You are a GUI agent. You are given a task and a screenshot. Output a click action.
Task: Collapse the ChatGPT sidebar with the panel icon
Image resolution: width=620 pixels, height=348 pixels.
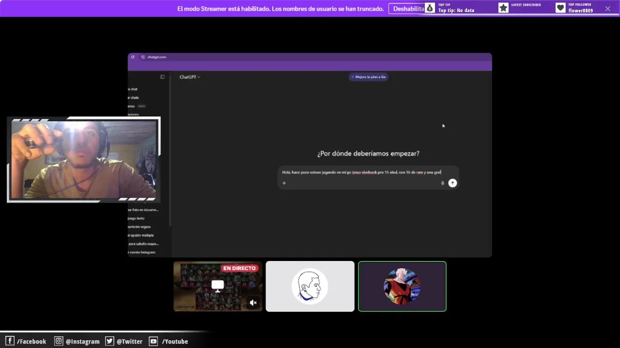tap(162, 77)
